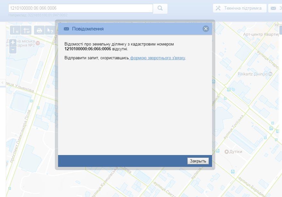The height and width of the screenshot is (197, 282).
Task: Select the distance measurement tool
Action: 15,31
